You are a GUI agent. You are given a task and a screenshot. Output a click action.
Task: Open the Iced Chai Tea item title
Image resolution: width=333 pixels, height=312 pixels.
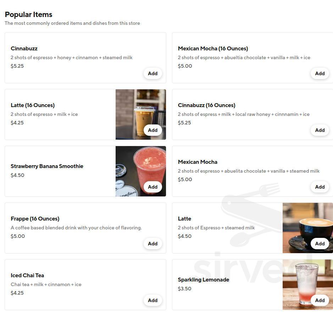click(27, 275)
